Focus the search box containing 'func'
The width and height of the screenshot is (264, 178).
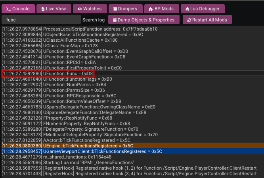tap(40, 20)
